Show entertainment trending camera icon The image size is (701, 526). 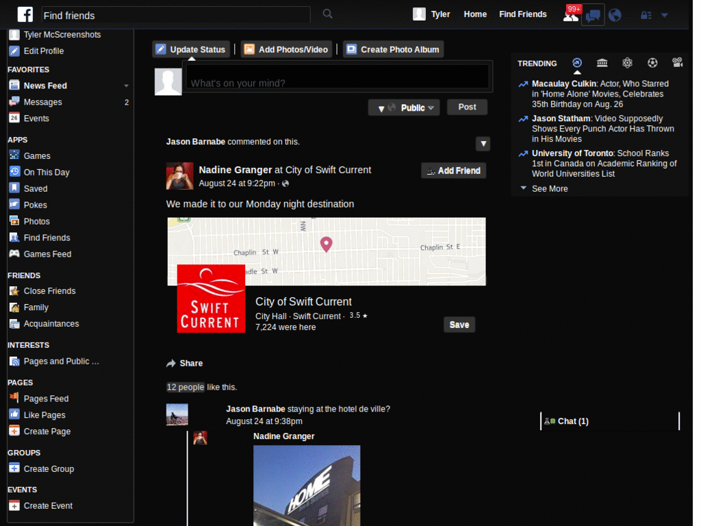click(x=677, y=63)
